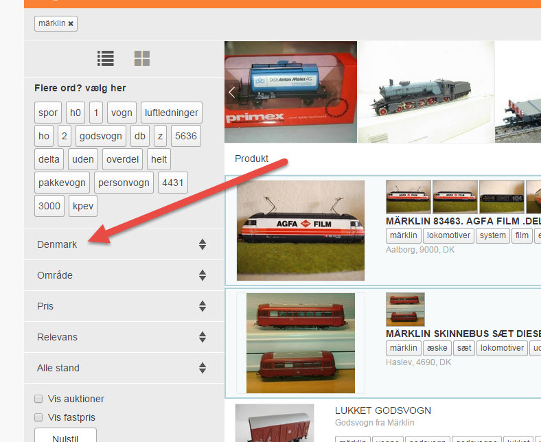The width and height of the screenshot is (541, 442).
Task: Select third small dark AGFA listing thumbnail
Action: (502, 197)
